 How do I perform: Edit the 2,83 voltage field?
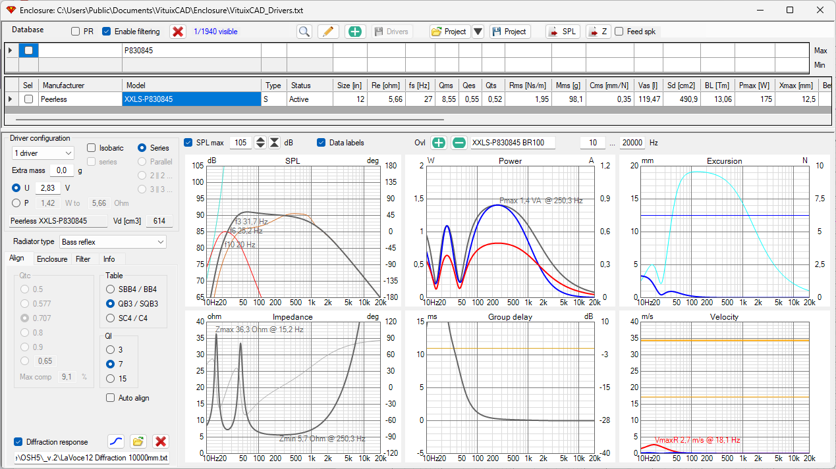point(47,188)
